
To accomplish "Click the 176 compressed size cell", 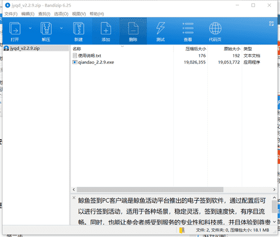I will 202,56.
